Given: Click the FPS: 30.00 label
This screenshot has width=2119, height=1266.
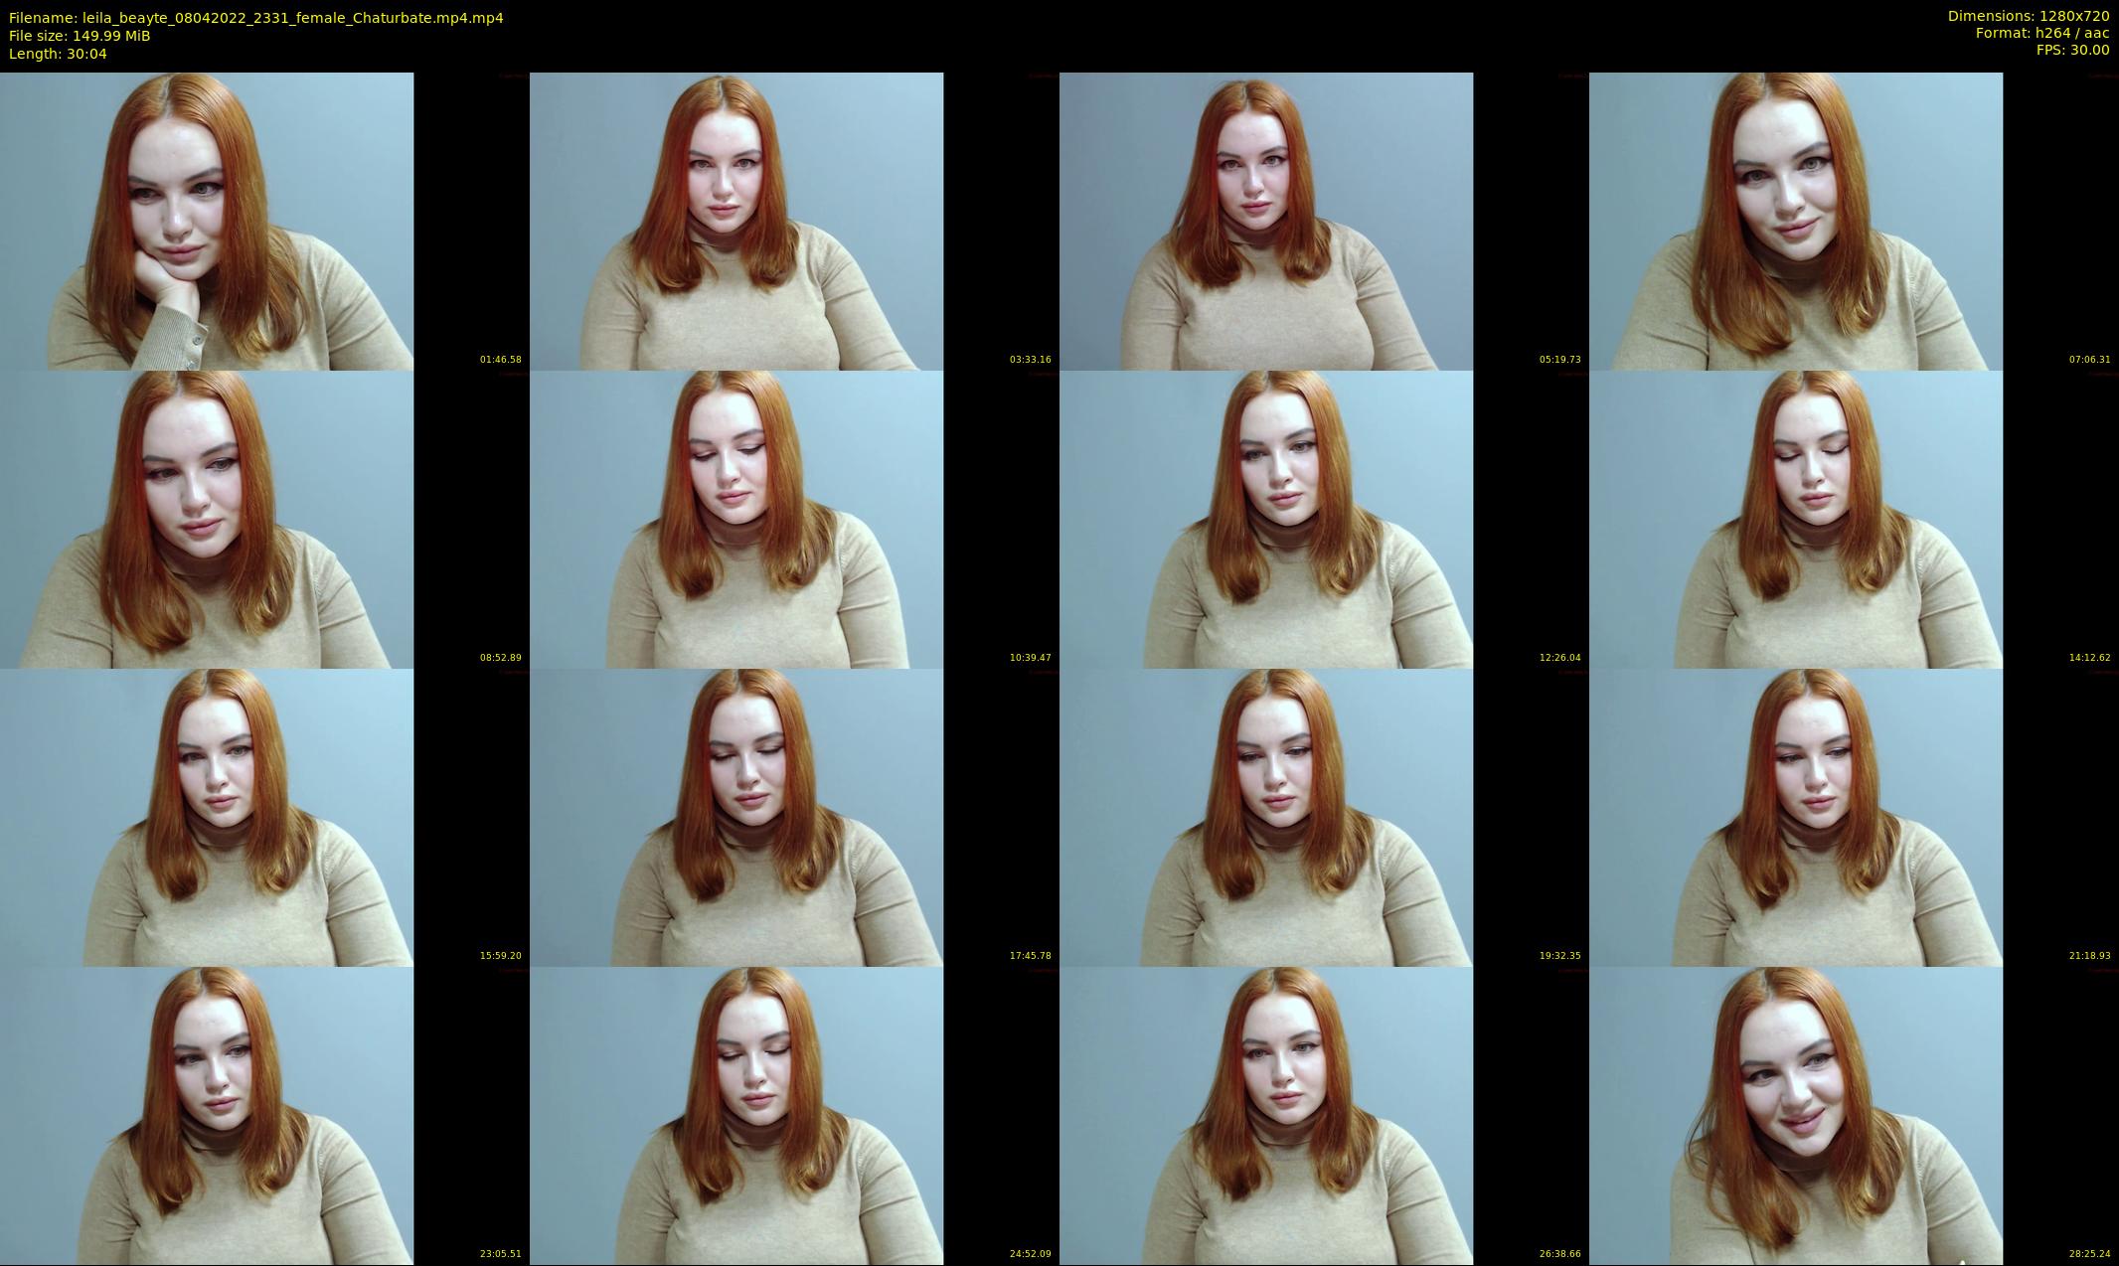Looking at the screenshot, I should [x=2072, y=50].
